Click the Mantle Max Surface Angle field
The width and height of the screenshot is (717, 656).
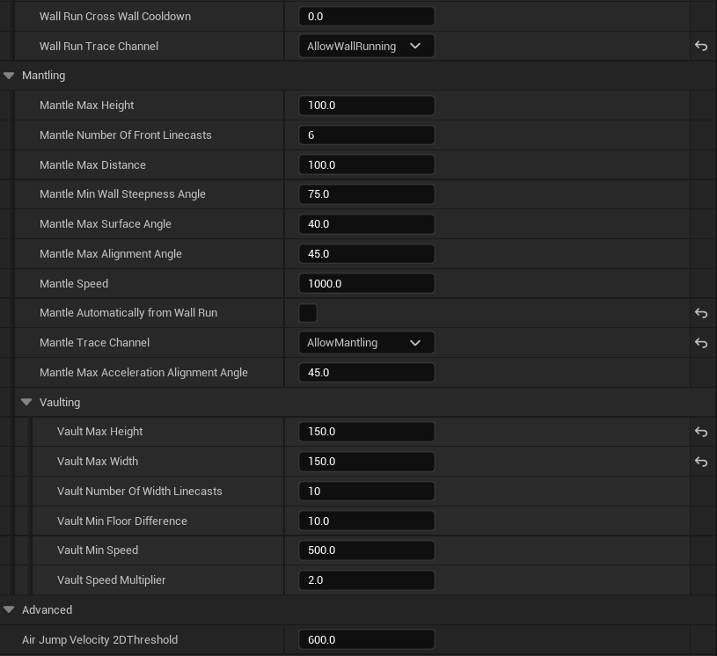pyautogui.click(x=366, y=224)
